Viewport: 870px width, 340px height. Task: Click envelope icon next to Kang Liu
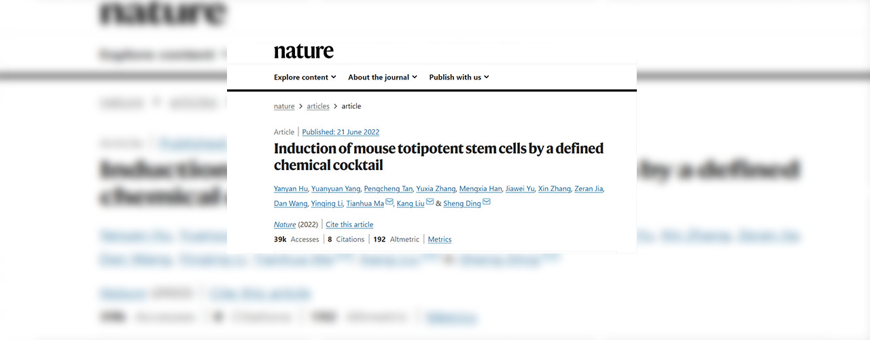pos(430,202)
